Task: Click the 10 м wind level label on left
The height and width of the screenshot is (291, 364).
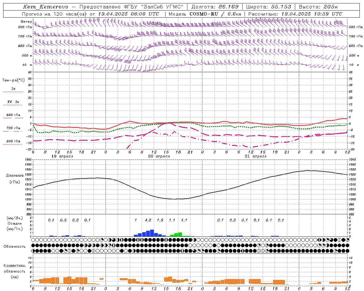Action: coord(27,65)
